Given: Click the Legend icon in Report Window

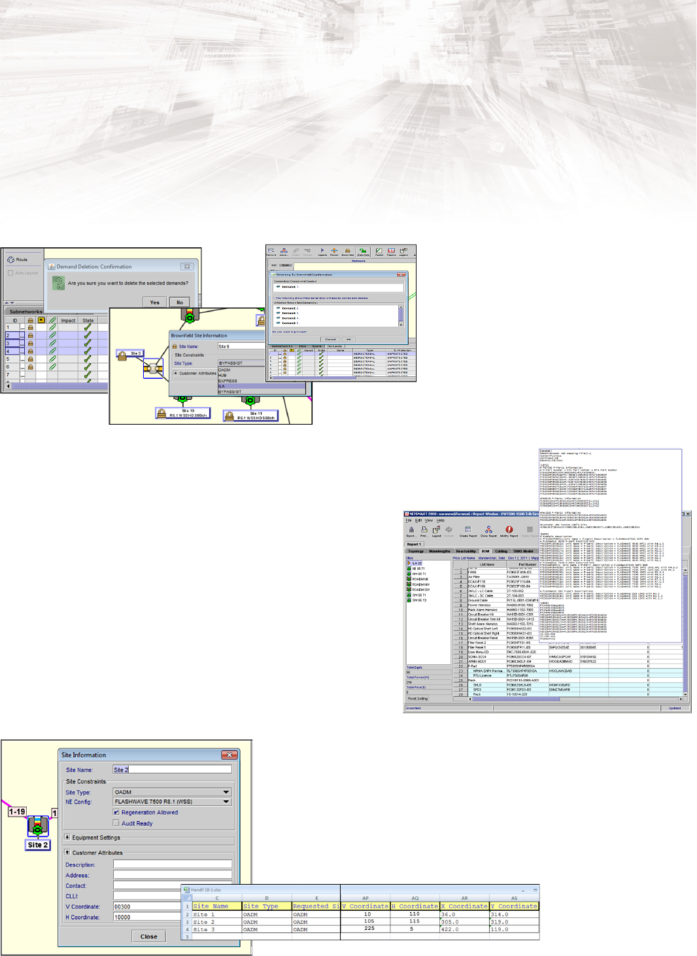Looking at the screenshot, I should [436, 531].
